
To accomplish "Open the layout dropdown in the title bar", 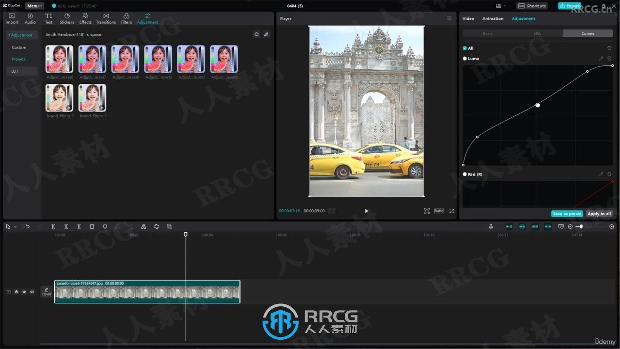I will click(x=501, y=6).
